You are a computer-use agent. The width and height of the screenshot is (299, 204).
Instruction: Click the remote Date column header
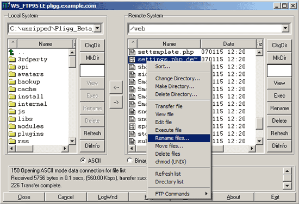228,44
